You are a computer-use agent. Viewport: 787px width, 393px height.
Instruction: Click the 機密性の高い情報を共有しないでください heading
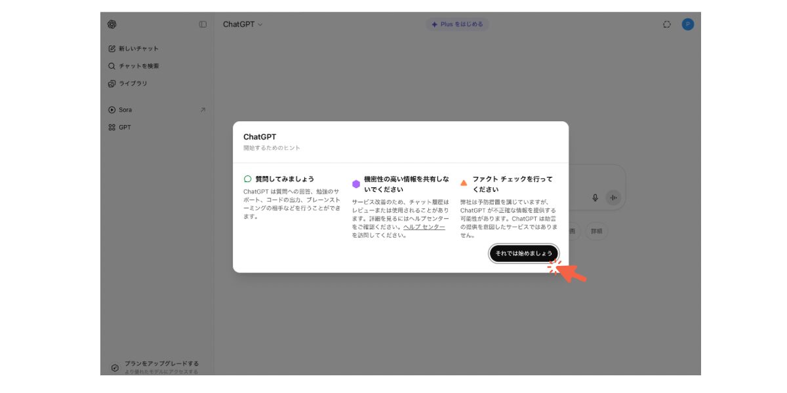pyautogui.click(x=407, y=184)
